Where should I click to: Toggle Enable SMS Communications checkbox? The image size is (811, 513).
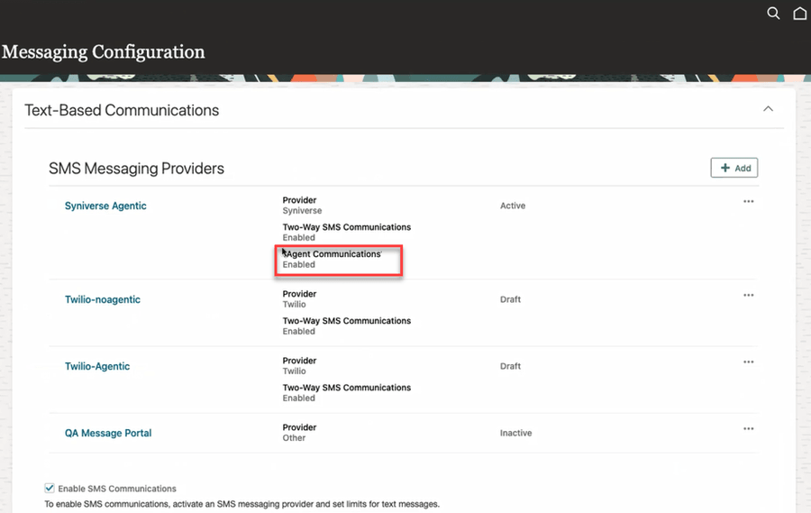[50, 489]
